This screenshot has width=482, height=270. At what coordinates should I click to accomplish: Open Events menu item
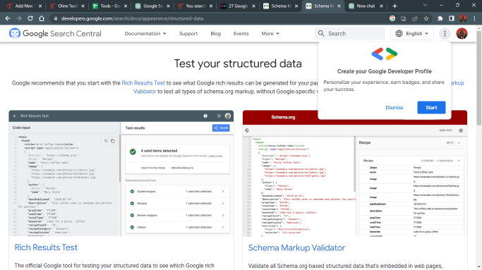pos(241,33)
